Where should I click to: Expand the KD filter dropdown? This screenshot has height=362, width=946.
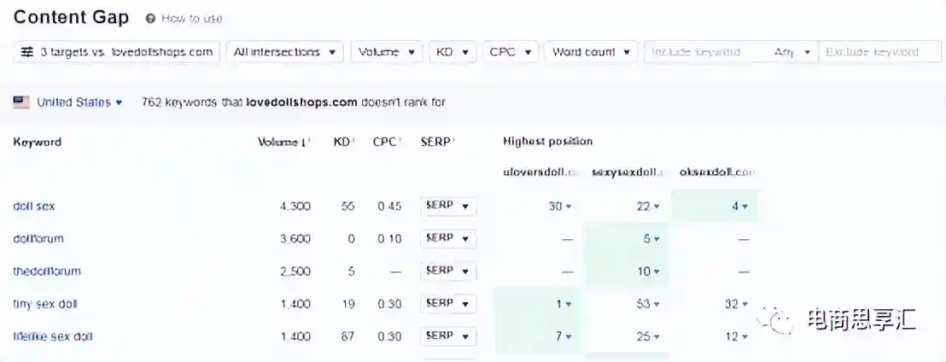coord(453,52)
